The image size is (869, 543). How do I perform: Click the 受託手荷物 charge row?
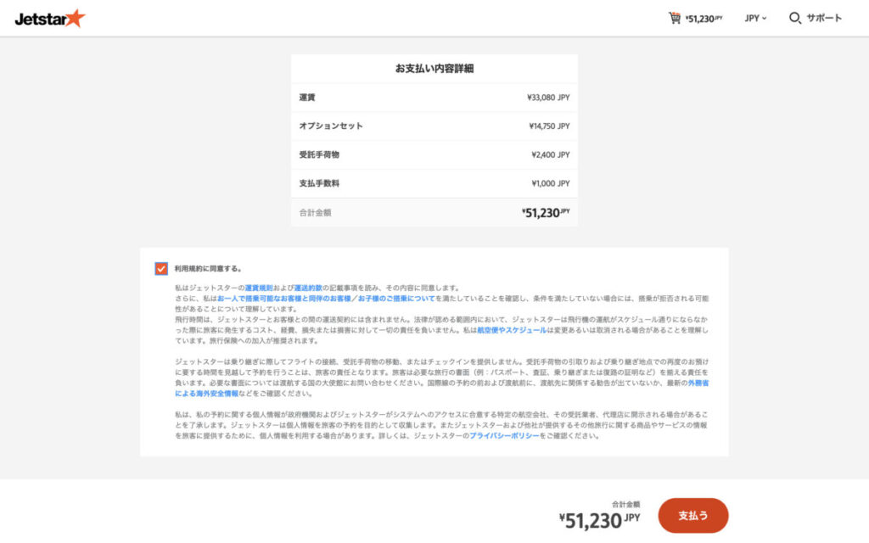(x=434, y=154)
